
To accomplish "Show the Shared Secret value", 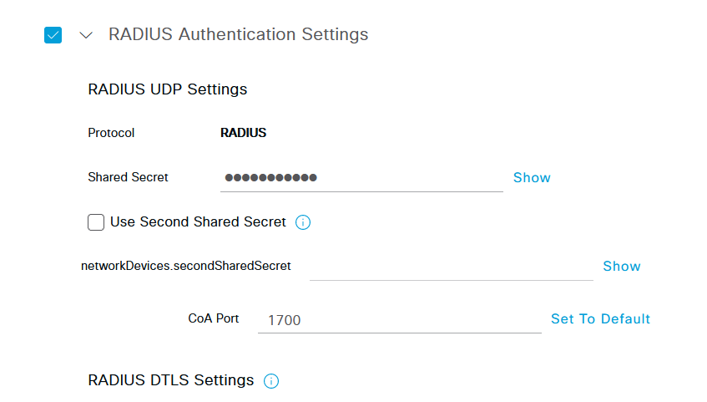I will coord(532,177).
